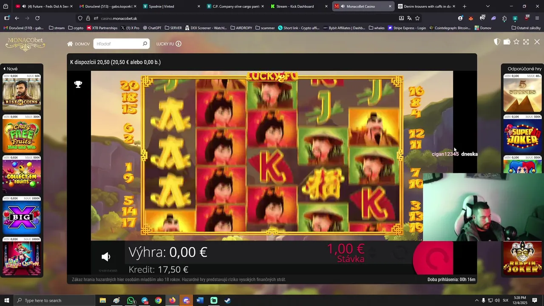Open the crypto bookmarks folder
544x306 pixels.
tap(76, 28)
